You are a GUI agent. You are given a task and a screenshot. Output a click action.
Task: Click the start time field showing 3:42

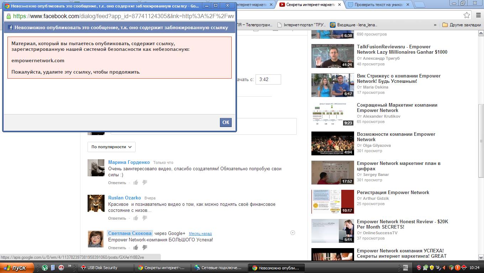click(x=268, y=79)
